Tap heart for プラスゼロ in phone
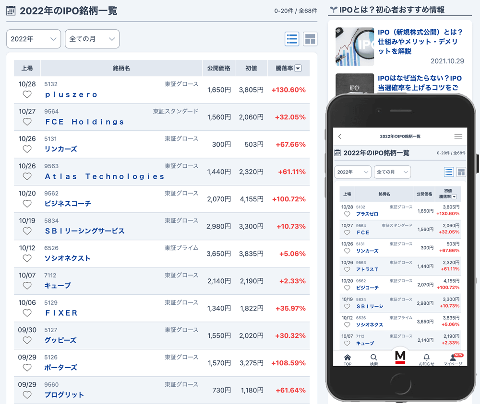 coord(347,214)
